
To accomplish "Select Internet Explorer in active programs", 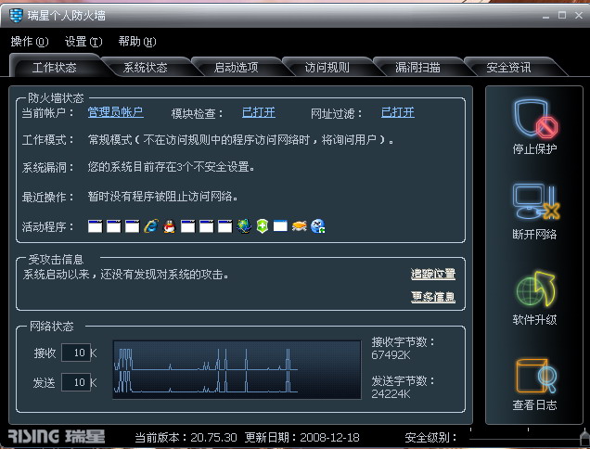I will [x=151, y=226].
